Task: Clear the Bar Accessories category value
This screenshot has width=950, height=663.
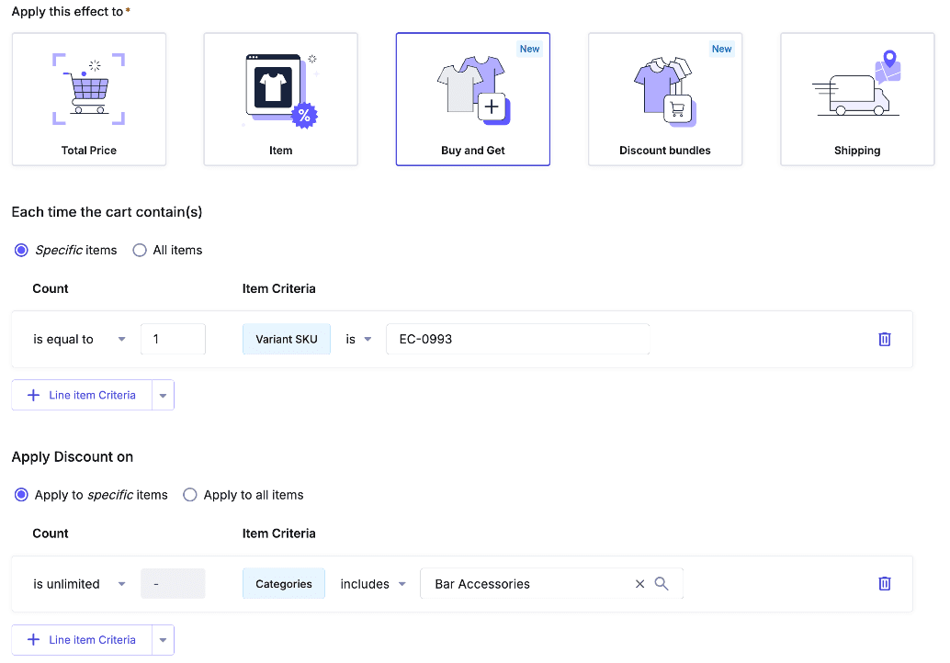Action: [x=639, y=584]
